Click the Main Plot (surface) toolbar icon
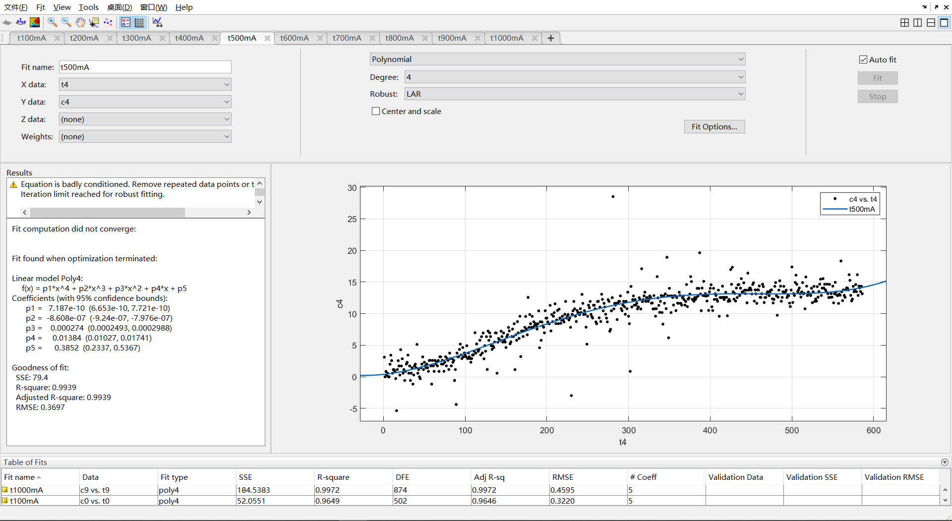This screenshot has width=952, height=521. 7,22
